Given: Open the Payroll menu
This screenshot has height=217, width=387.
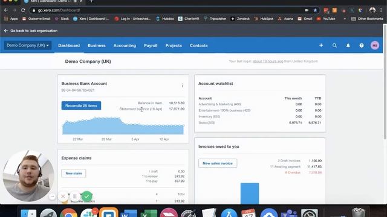Looking at the screenshot, I should pyautogui.click(x=151, y=46).
